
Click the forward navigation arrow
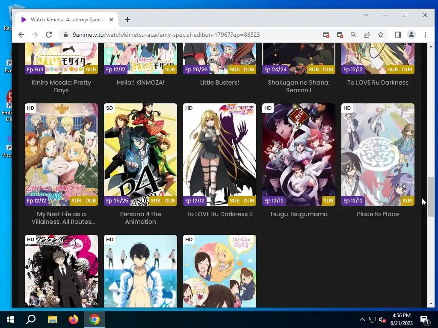pyautogui.click(x=35, y=35)
